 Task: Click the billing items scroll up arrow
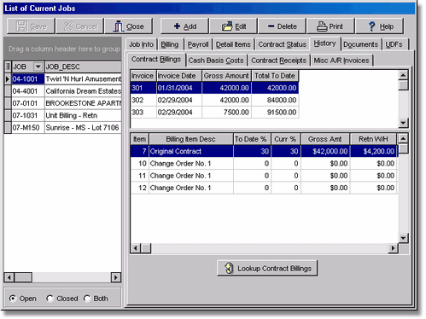(403, 139)
